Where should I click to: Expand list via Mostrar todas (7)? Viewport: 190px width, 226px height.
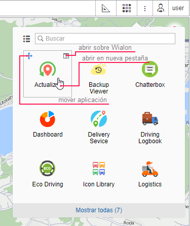point(99,210)
